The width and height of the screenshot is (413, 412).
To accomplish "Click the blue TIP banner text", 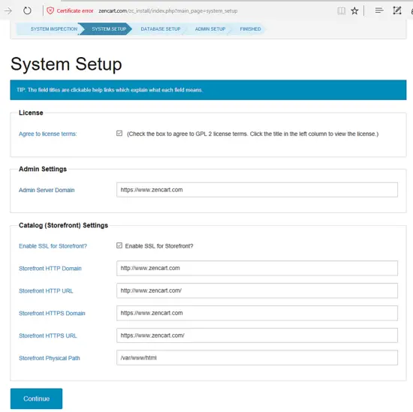I will 110,90.
